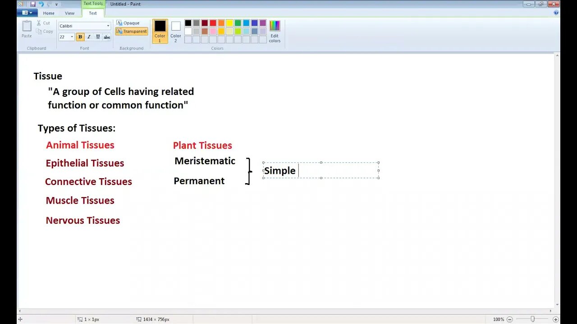The height and width of the screenshot is (324, 577).
Task: Pick the white color swatch
Action: (x=188, y=31)
